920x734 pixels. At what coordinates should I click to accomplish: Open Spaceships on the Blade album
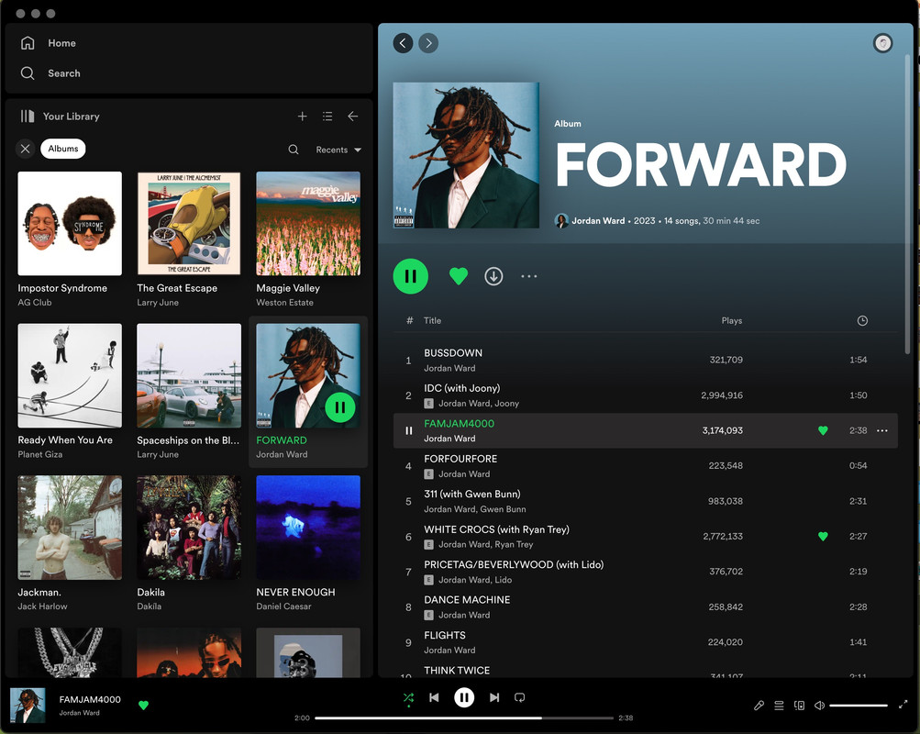pos(189,392)
